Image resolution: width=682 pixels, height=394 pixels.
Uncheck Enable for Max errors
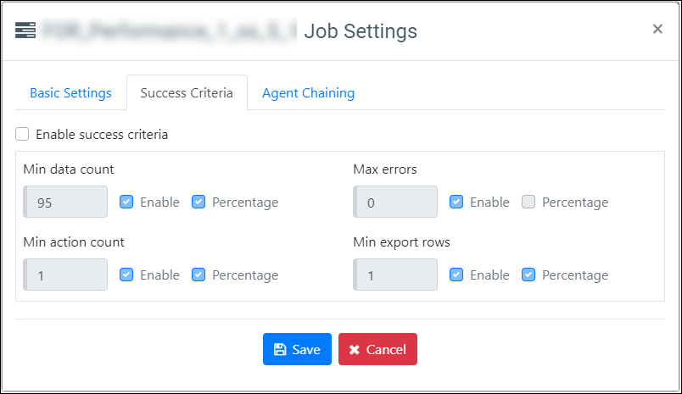456,202
